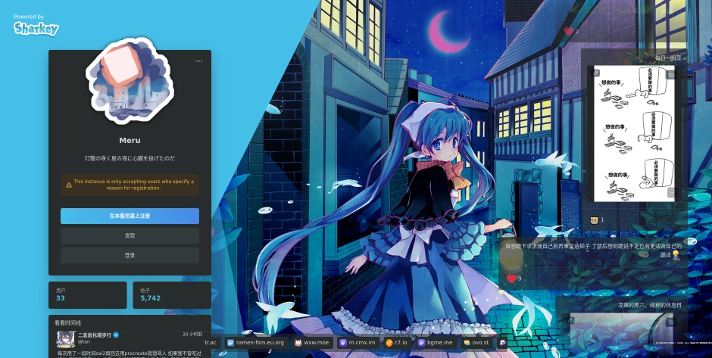Image resolution: width=712 pixels, height=358 pixels.
Task: Click the 每日一分享 post text
Action: pyautogui.click(x=668, y=58)
